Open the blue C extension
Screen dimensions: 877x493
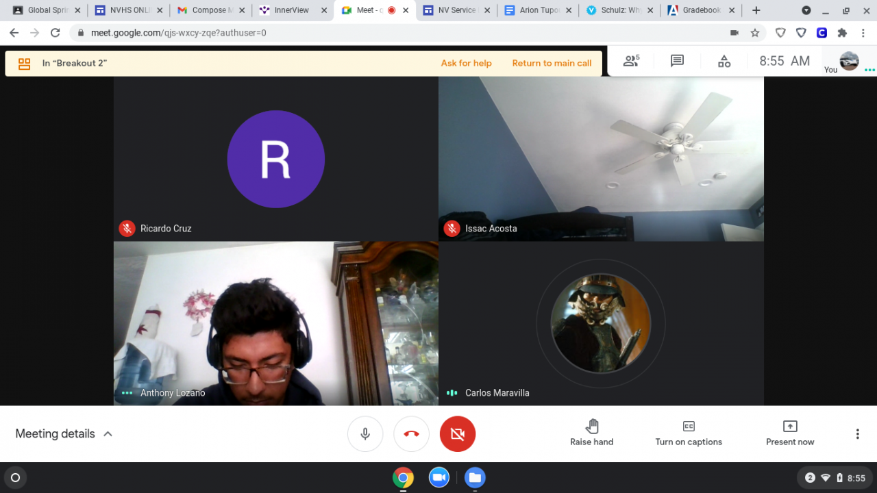822,32
